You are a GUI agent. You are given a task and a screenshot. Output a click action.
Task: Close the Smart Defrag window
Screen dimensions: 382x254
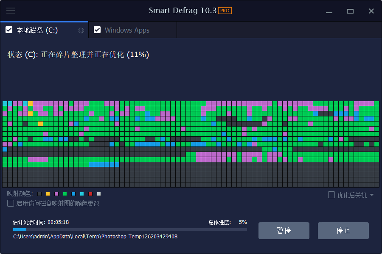point(371,11)
